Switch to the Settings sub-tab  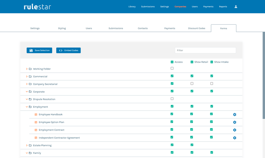tap(35, 28)
